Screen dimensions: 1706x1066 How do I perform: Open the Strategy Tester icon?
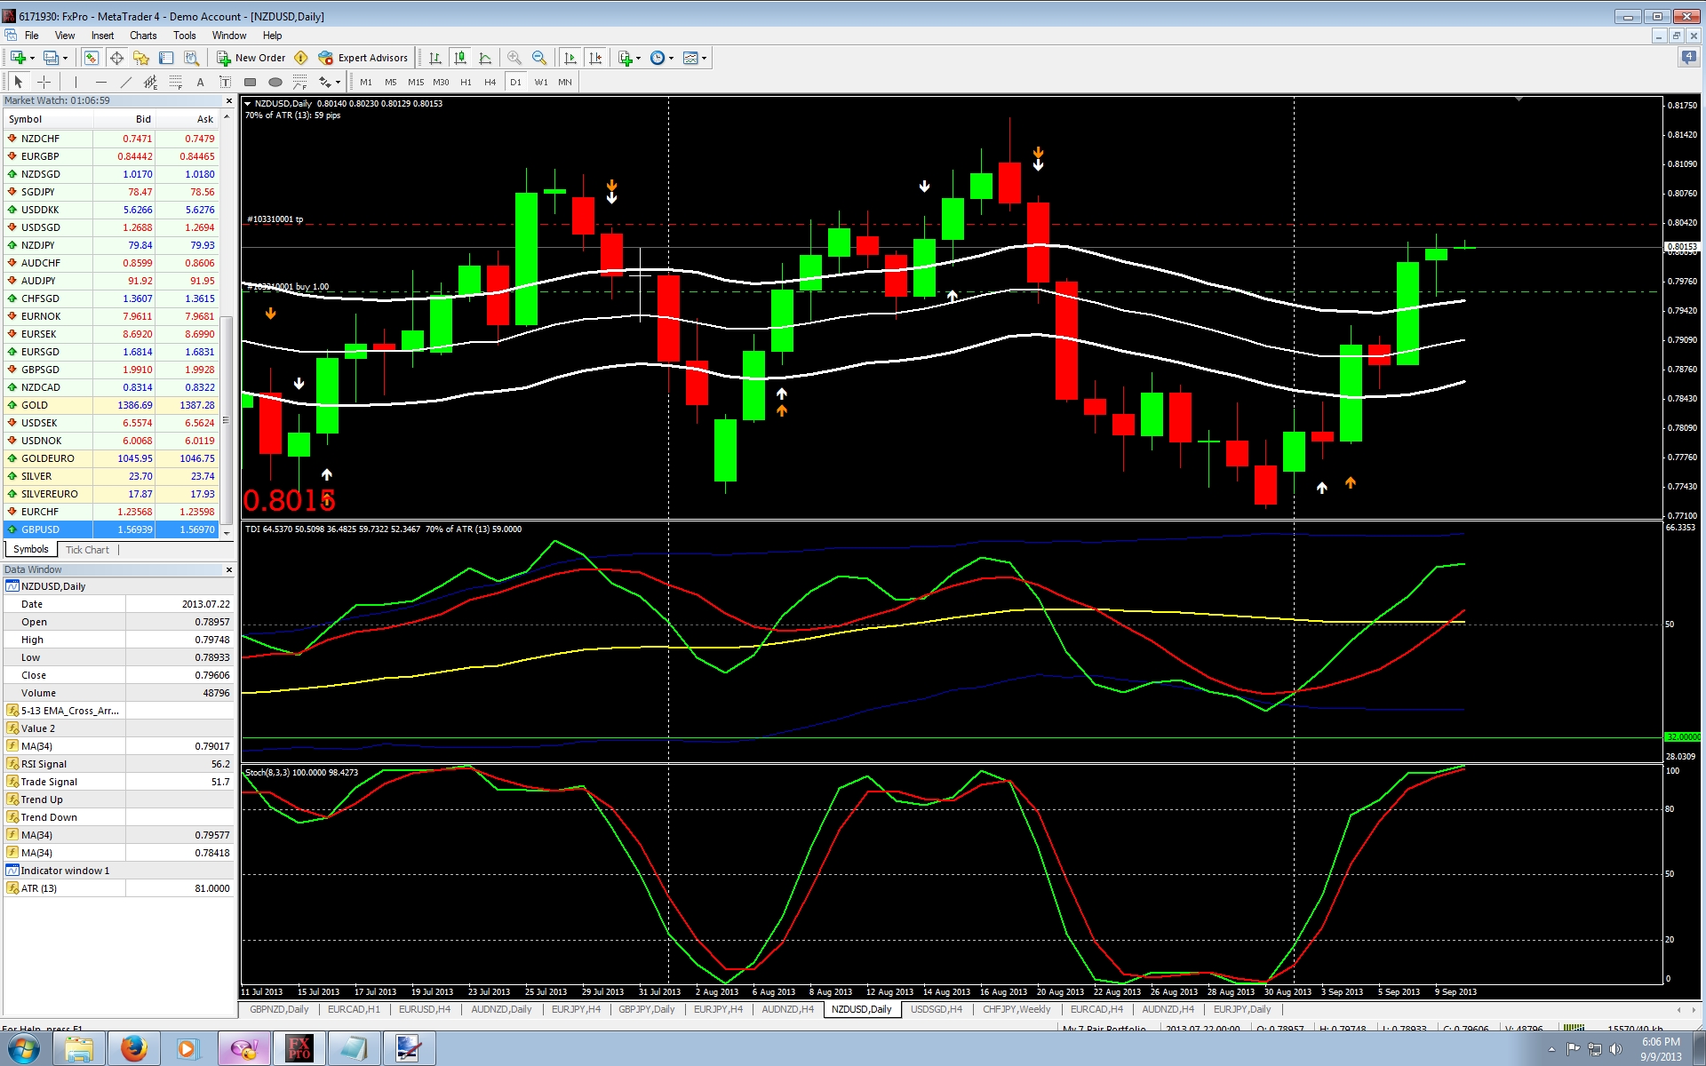click(190, 58)
